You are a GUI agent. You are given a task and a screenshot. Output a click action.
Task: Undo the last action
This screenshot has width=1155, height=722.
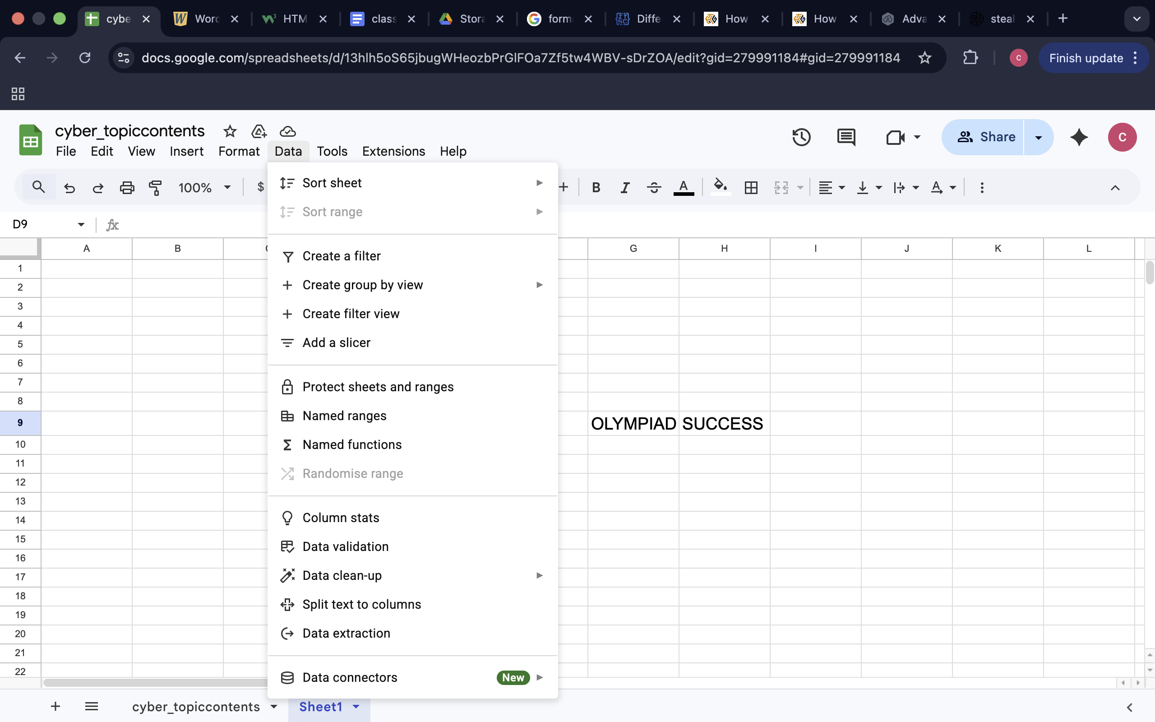(69, 187)
